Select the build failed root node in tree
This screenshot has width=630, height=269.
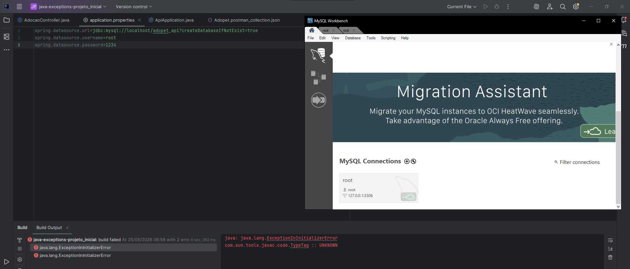click(122, 240)
